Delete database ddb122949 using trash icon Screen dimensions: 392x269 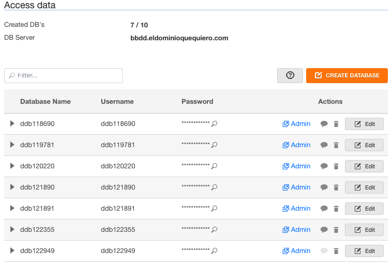pos(336,251)
